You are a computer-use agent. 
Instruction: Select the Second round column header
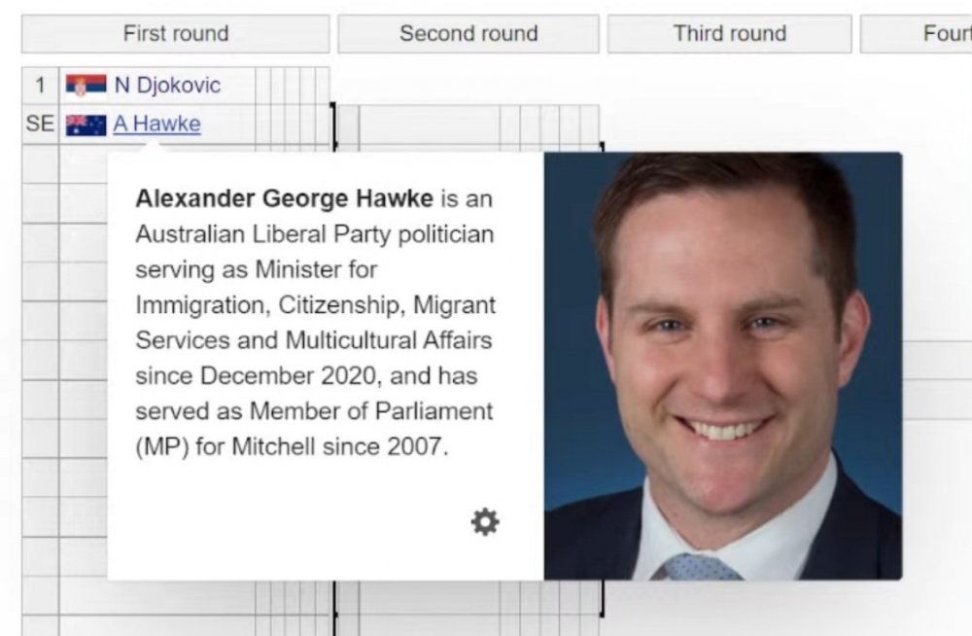click(x=468, y=34)
